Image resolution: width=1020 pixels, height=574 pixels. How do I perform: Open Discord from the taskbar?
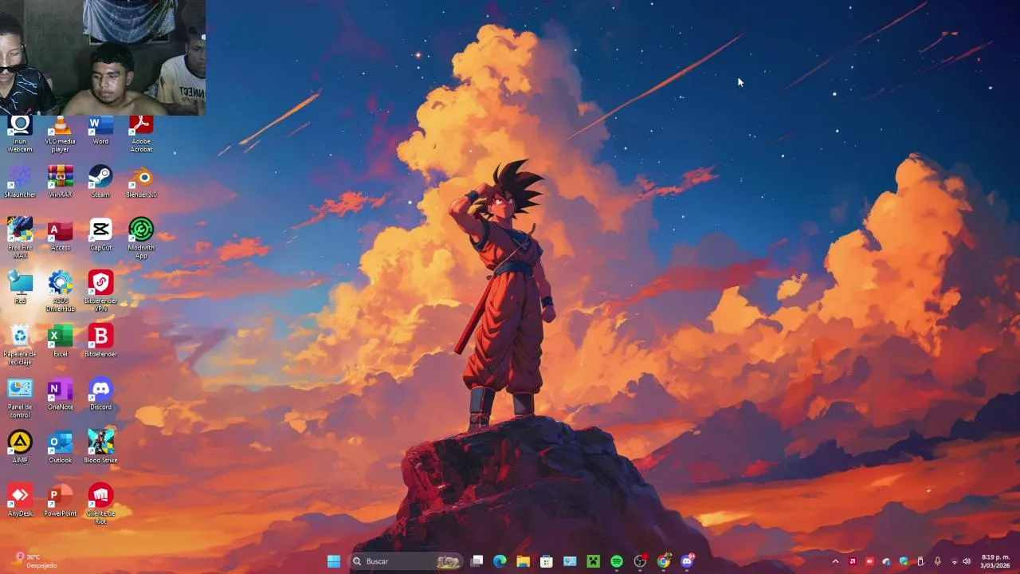point(687,561)
